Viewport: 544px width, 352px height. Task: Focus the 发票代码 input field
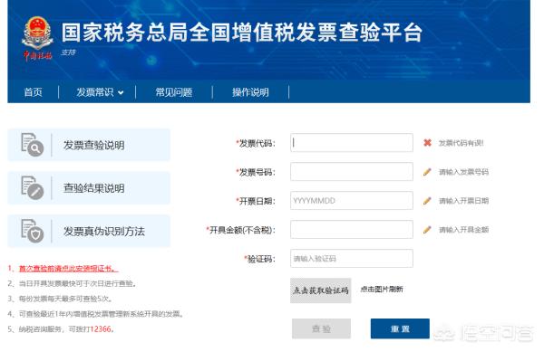pos(352,143)
